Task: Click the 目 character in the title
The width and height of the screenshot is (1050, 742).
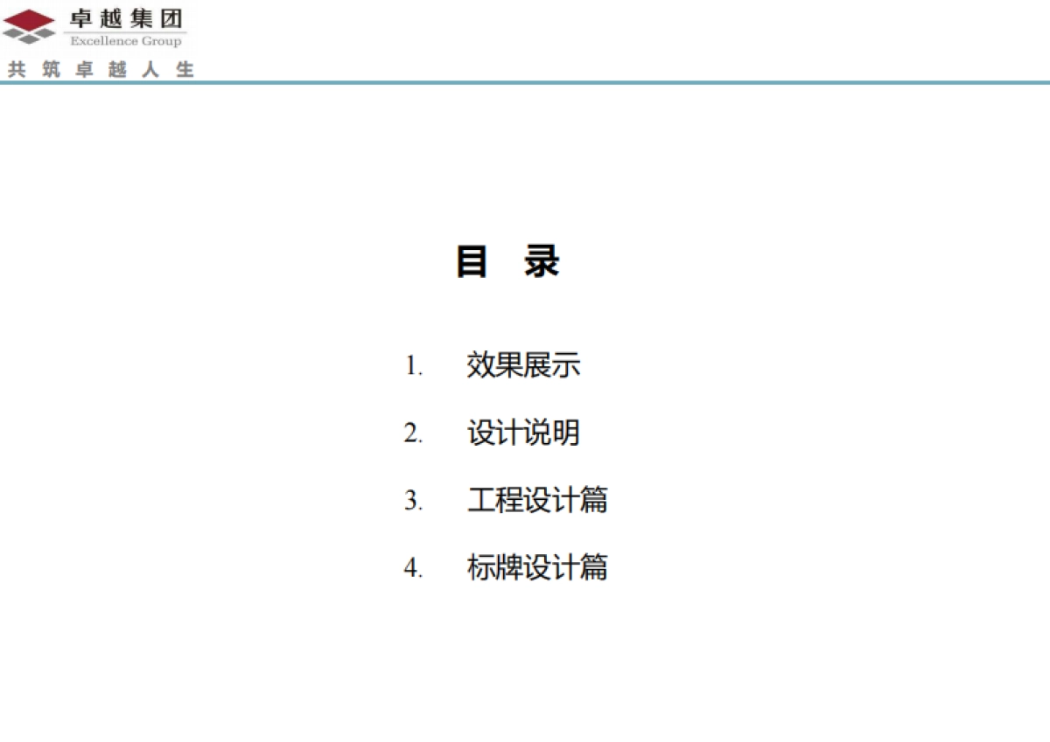Action: tap(472, 261)
